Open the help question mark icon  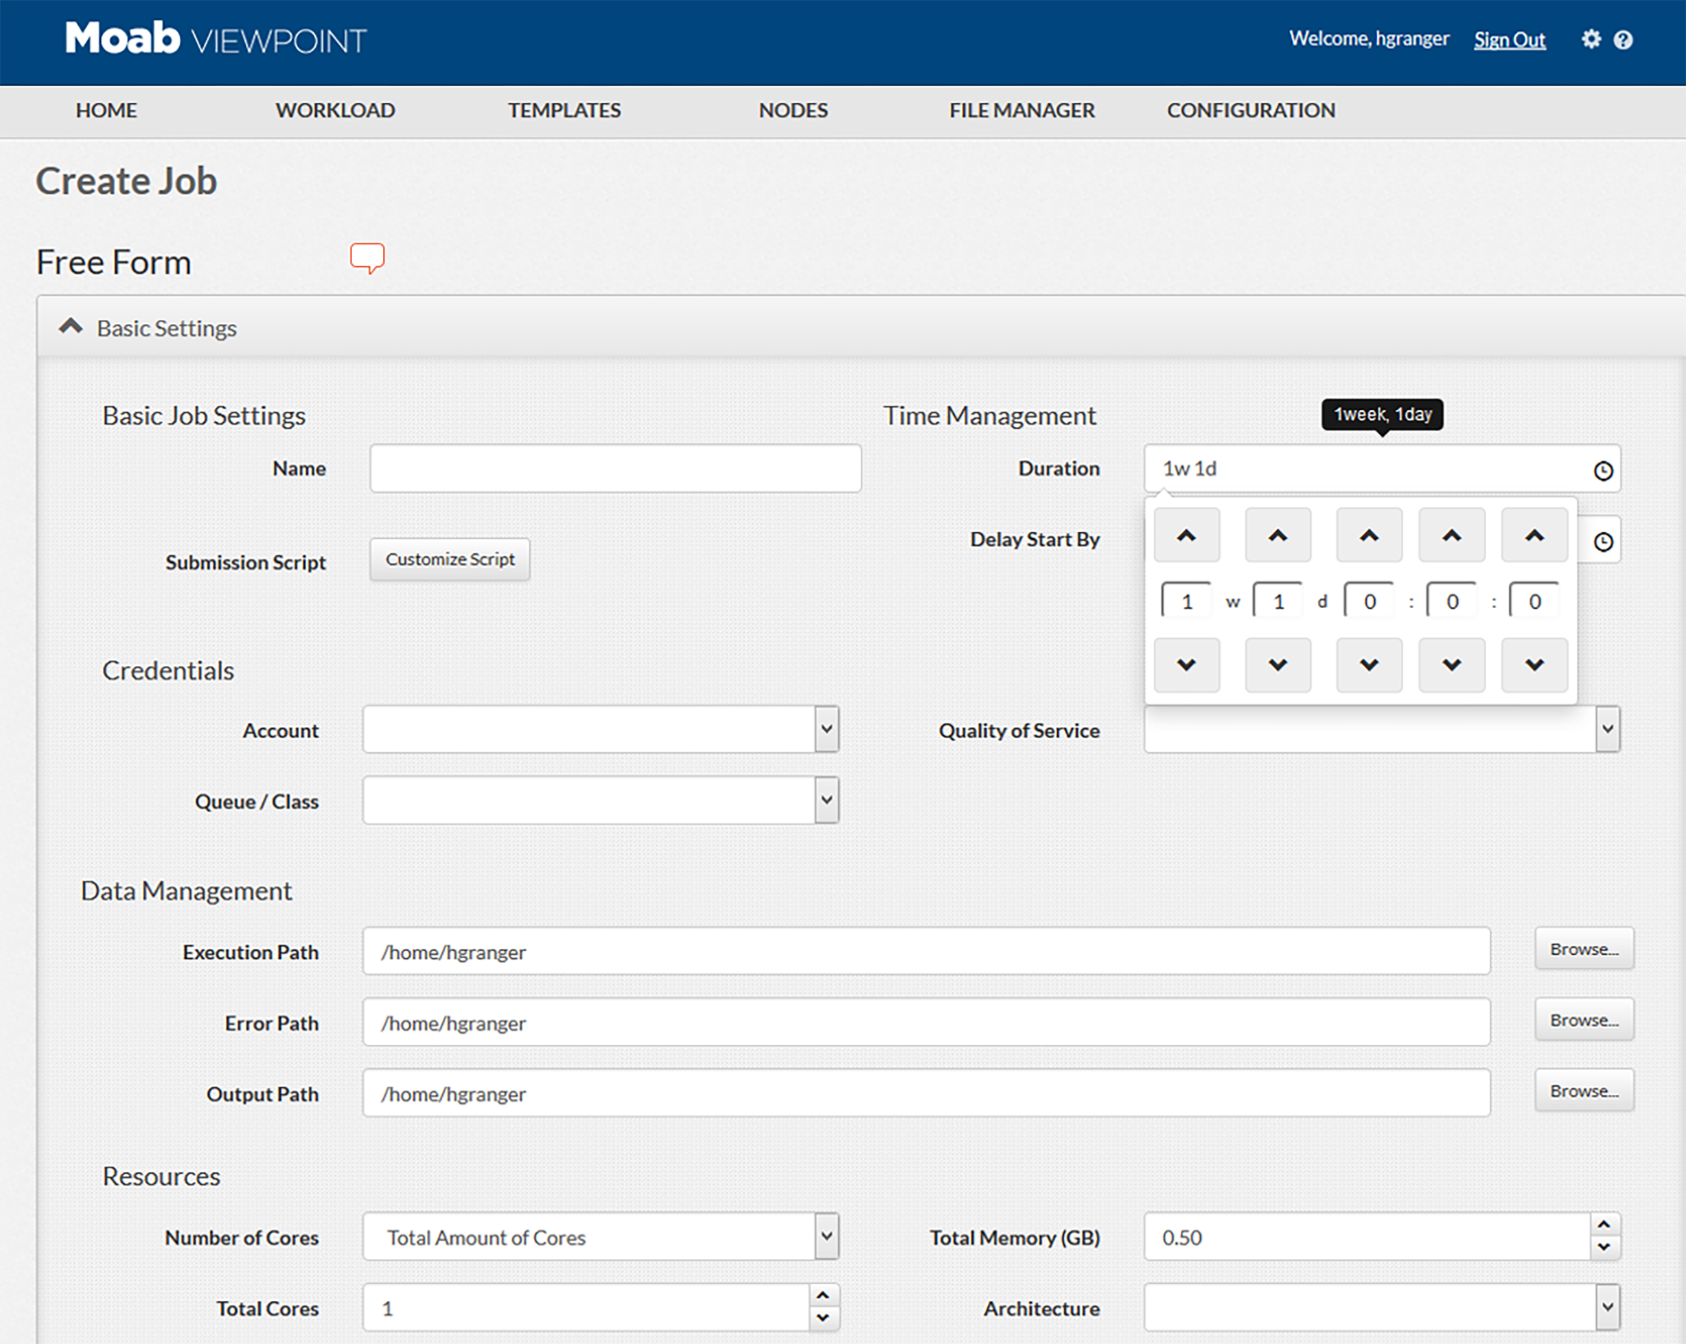pos(1623,39)
